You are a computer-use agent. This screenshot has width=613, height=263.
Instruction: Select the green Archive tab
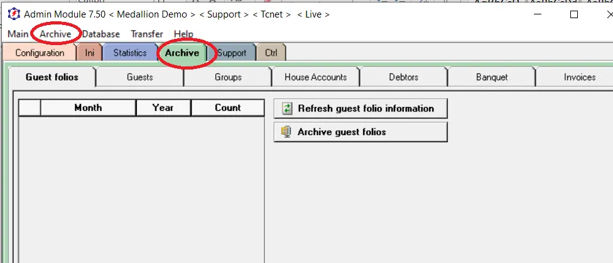tap(182, 53)
